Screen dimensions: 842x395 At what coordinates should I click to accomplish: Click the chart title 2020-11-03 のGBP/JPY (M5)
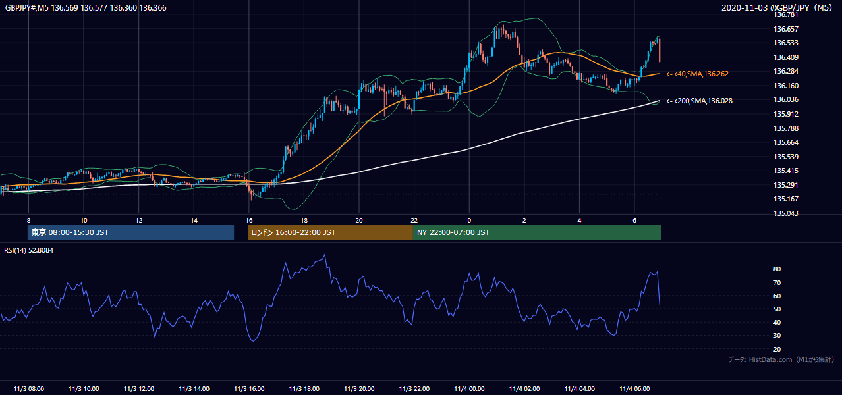[777, 7]
